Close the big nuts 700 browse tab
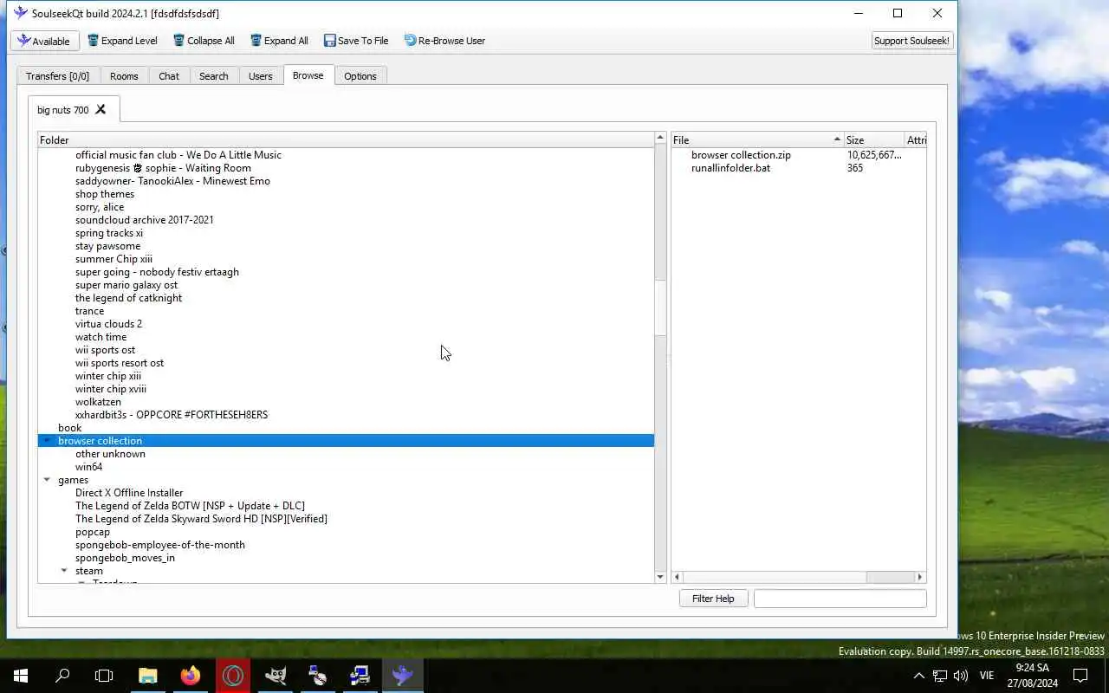Image resolution: width=1109 pixels, height=693 pixels. pos(101,109)
